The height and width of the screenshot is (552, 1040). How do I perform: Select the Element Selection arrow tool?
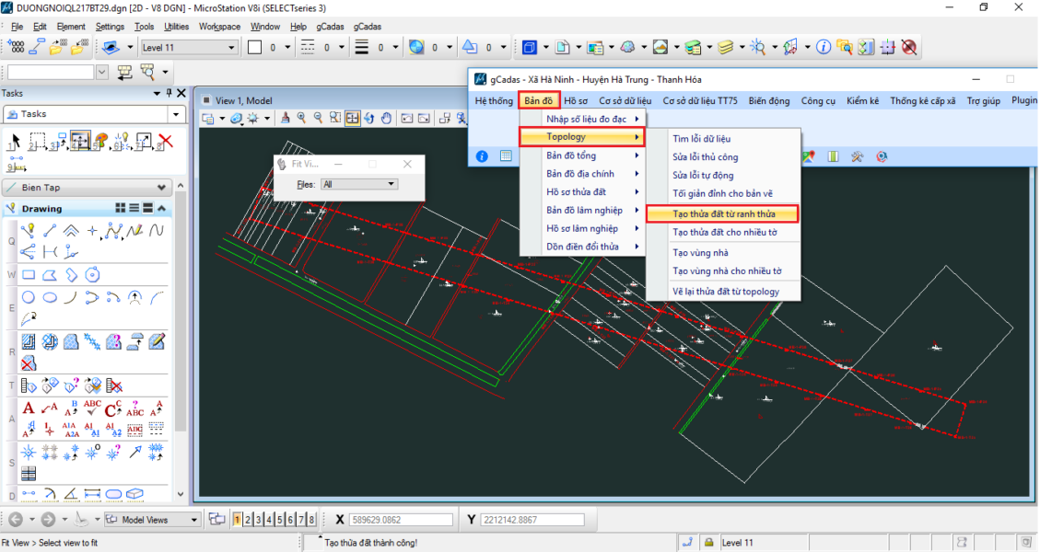14,142
